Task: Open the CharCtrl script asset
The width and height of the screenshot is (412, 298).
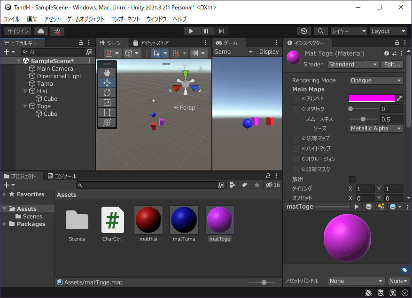Action: pyautogui.click(x=112, y=220)
